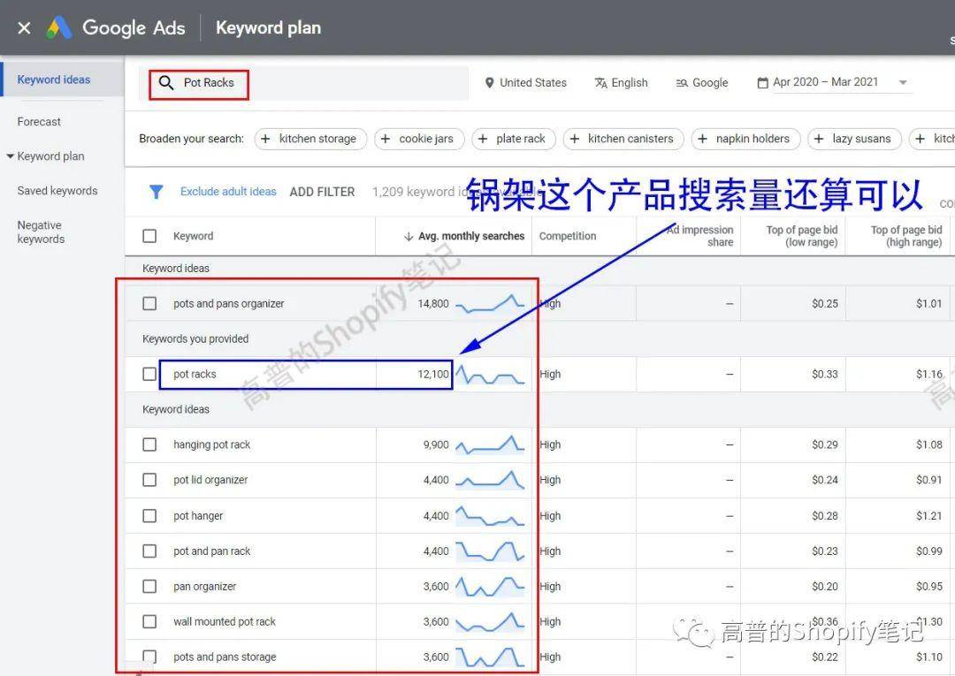Viewport: 955px width, 676px height.
Task: Close the Keyword plan with X icon
Action: 24,27
